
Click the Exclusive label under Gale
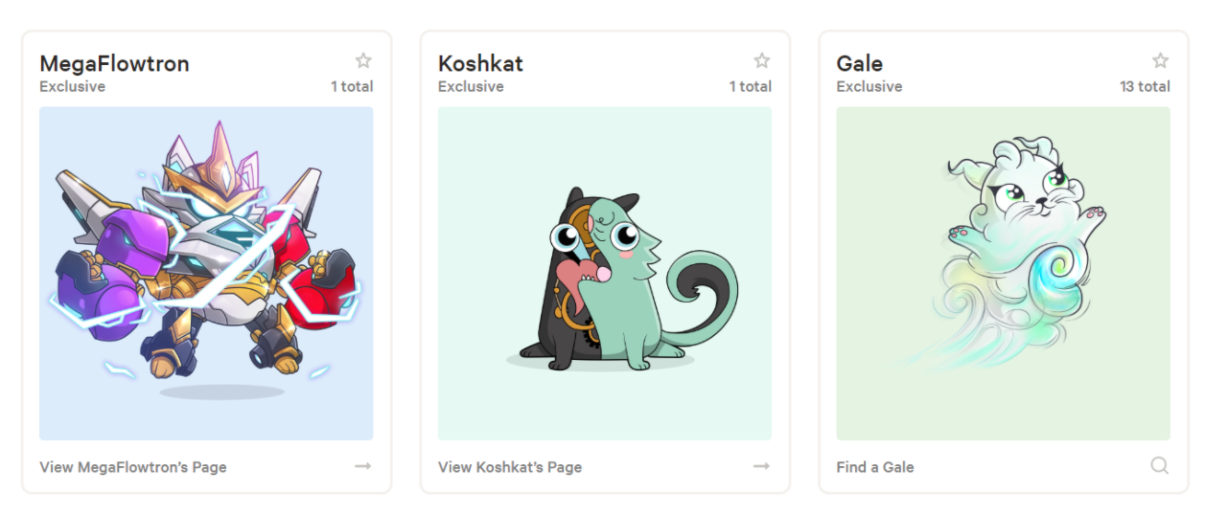(870, 86)
